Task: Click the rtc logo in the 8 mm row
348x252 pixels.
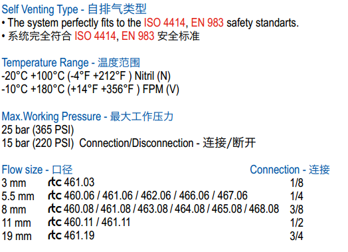Action: [x=54, y=209]
